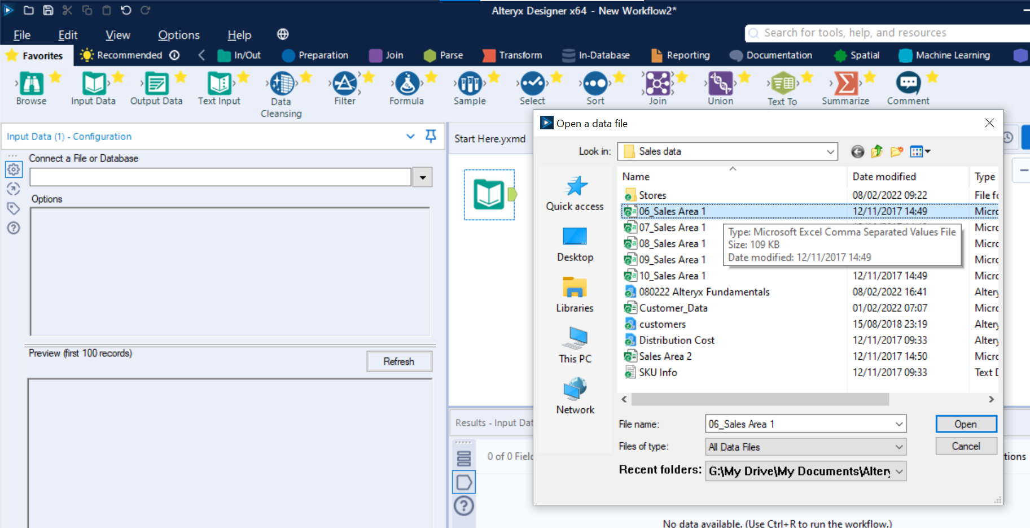This screenshot has width=1030, height=528.
Task: Open the File menu
Action: 22,35
